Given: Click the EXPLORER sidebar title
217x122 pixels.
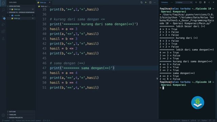Looking at the screenshot, I should tap(13, 2).
